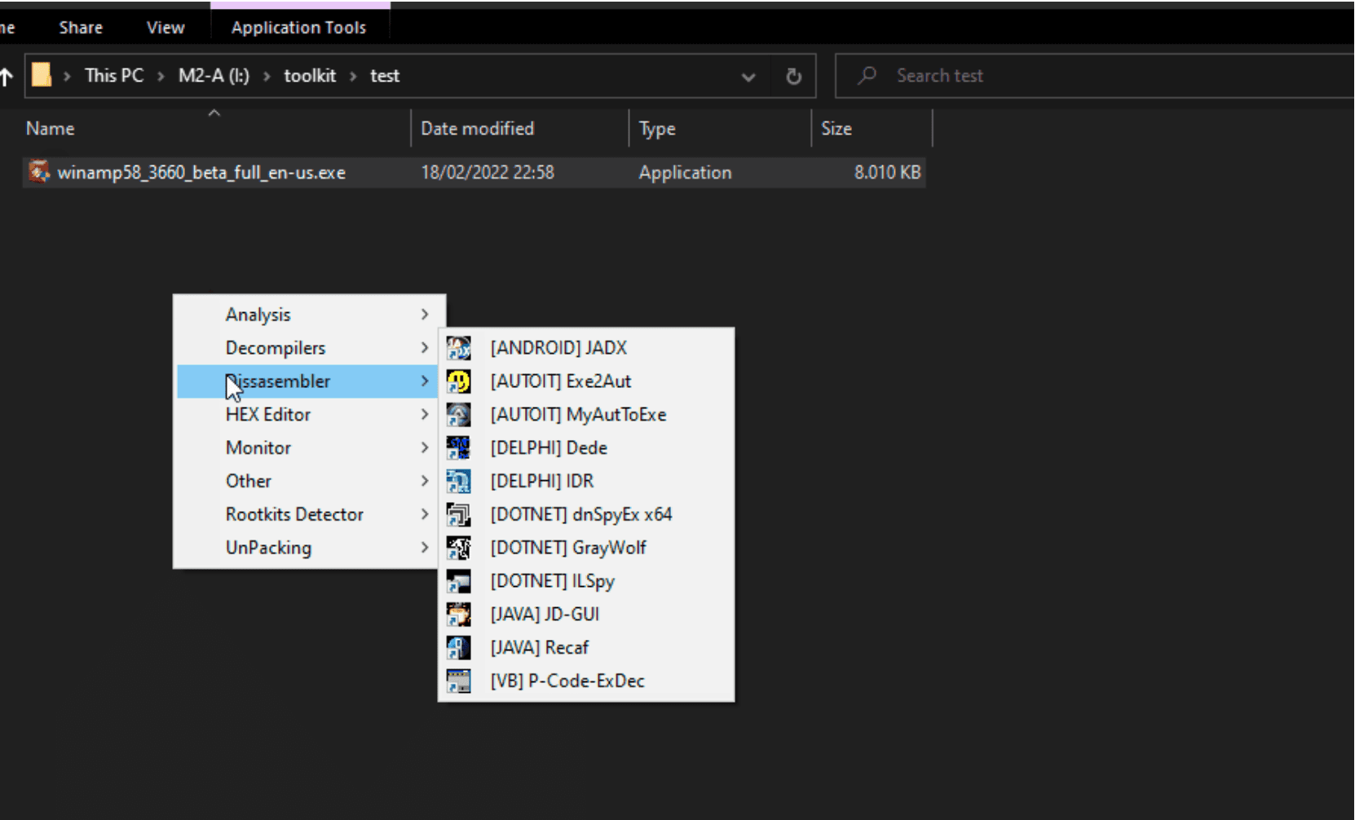The width and height of the screenshot is (1355, 820).
Task: Sort by Date modified column
Action: (520, 129)
